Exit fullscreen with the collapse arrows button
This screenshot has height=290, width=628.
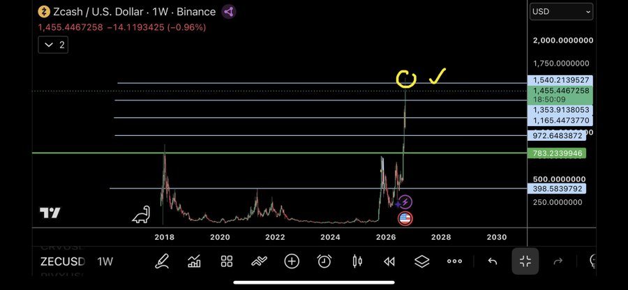tap(525, 261)
